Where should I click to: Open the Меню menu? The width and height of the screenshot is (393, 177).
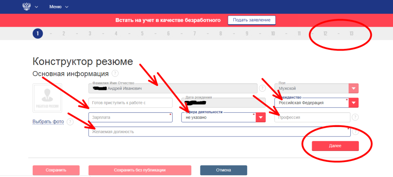click(x=58, y=7)
